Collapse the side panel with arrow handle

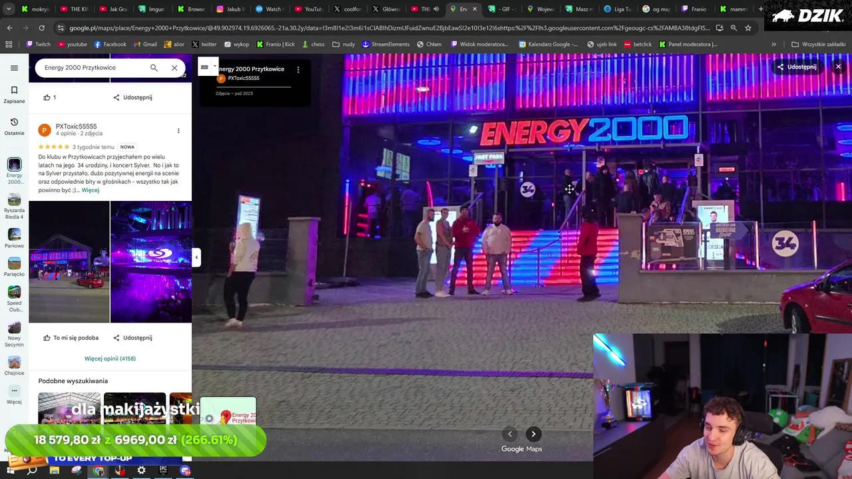point(196,257)
